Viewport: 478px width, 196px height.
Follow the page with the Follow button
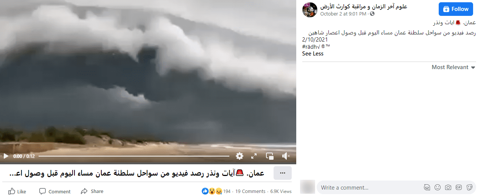pyautogui.click(x=456, y=9)
